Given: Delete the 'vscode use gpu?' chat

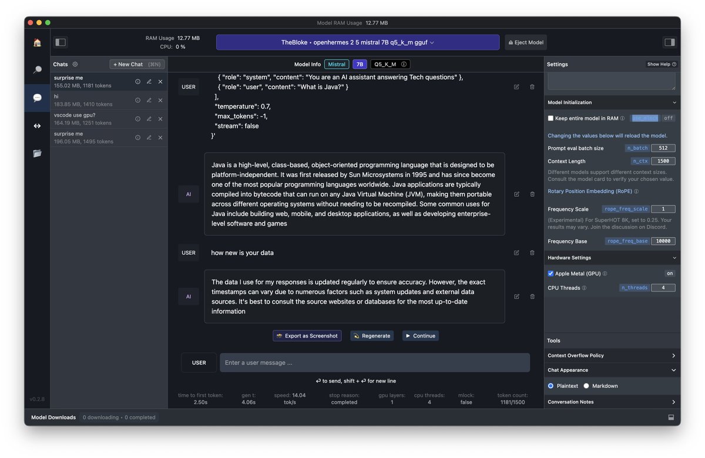Looking at the screenshot, I should [160, 119].
